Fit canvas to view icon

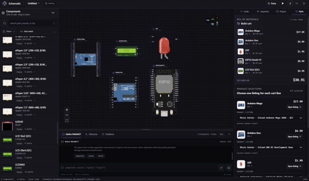pyautogui.click(x=67, y=120)
